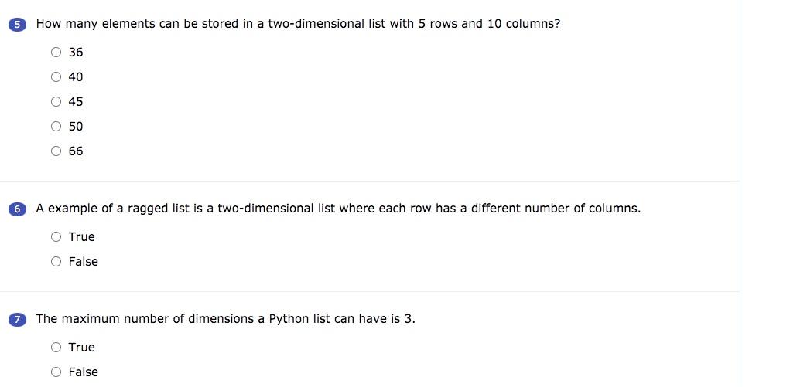Click the label text 66

point(76,151)
